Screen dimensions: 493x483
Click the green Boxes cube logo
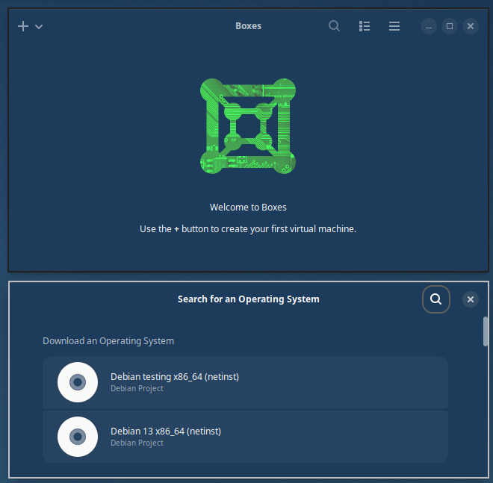(x=248, y=126)
